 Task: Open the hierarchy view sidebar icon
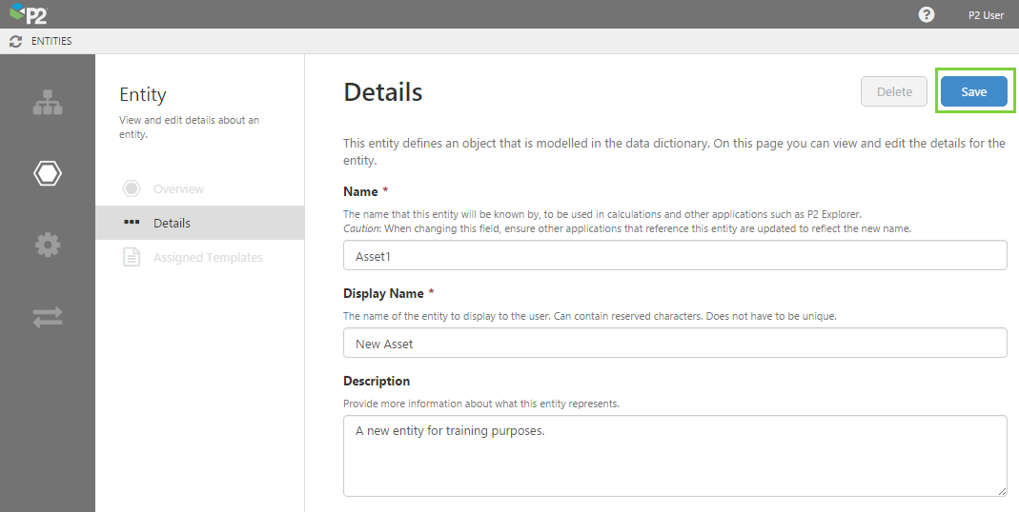pos(48,103)
